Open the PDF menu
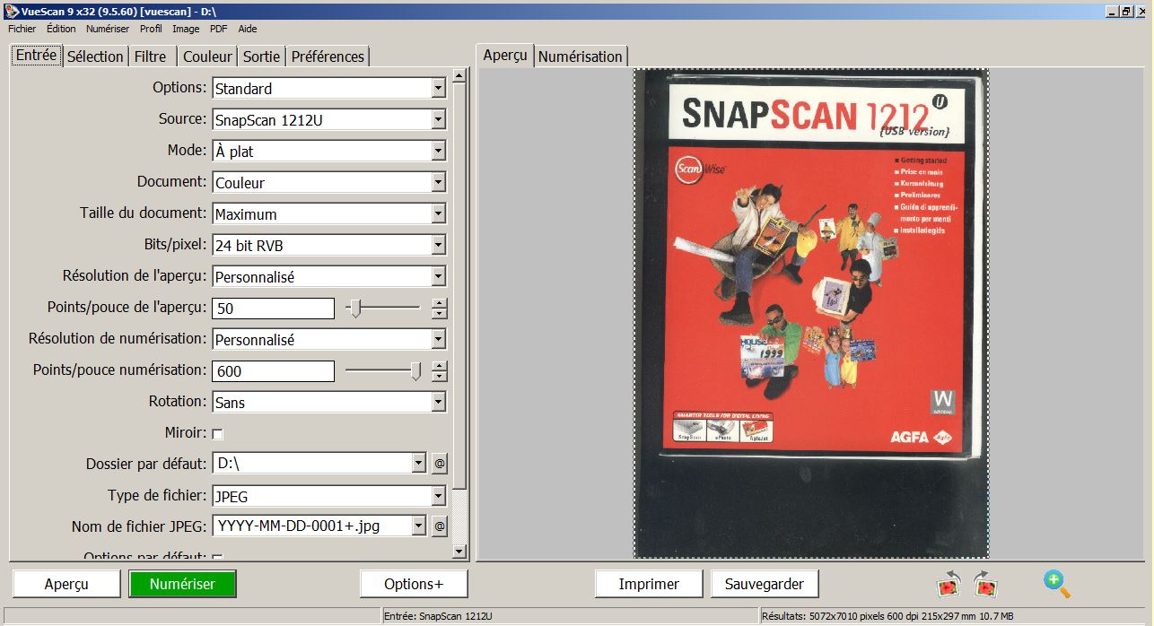The image size is (1154, 626). point(218,29)
